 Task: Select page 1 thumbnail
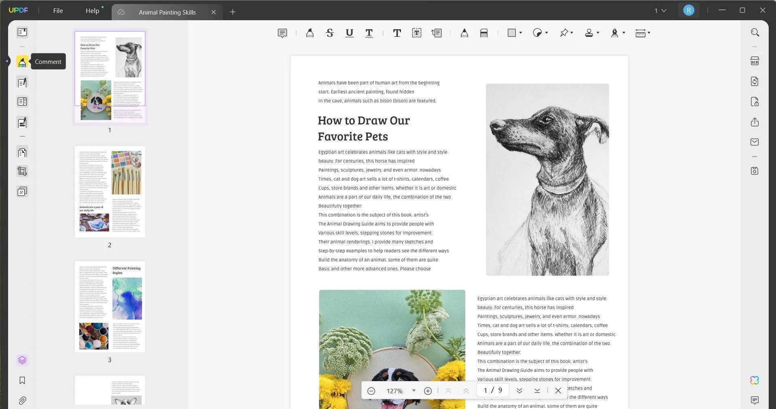[110, 76]
